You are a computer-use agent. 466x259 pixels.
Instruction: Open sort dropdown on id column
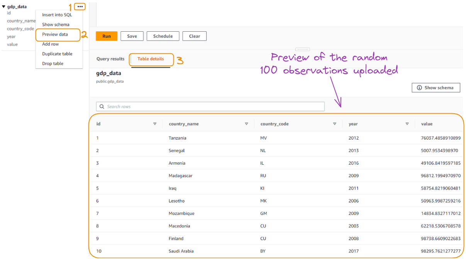point(155,124)
